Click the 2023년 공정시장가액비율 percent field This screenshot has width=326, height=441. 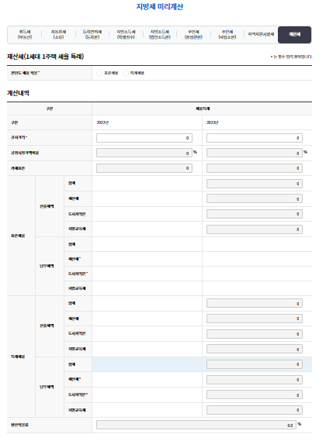tap(255, 153)
